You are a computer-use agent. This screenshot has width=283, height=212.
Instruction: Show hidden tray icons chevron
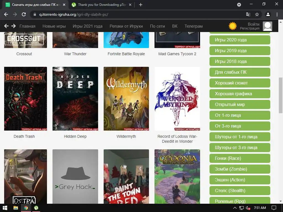click(x=235, y=208)
